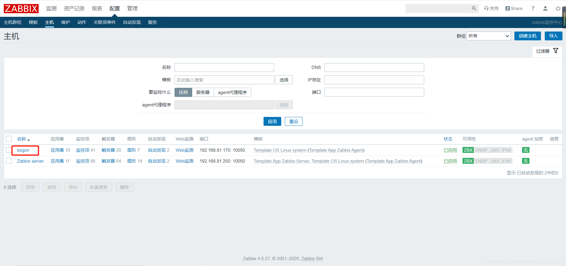The height and width of the screenshot is (266, 566).
Task: Open the Zabbix server host link
Action: point(30,161)
